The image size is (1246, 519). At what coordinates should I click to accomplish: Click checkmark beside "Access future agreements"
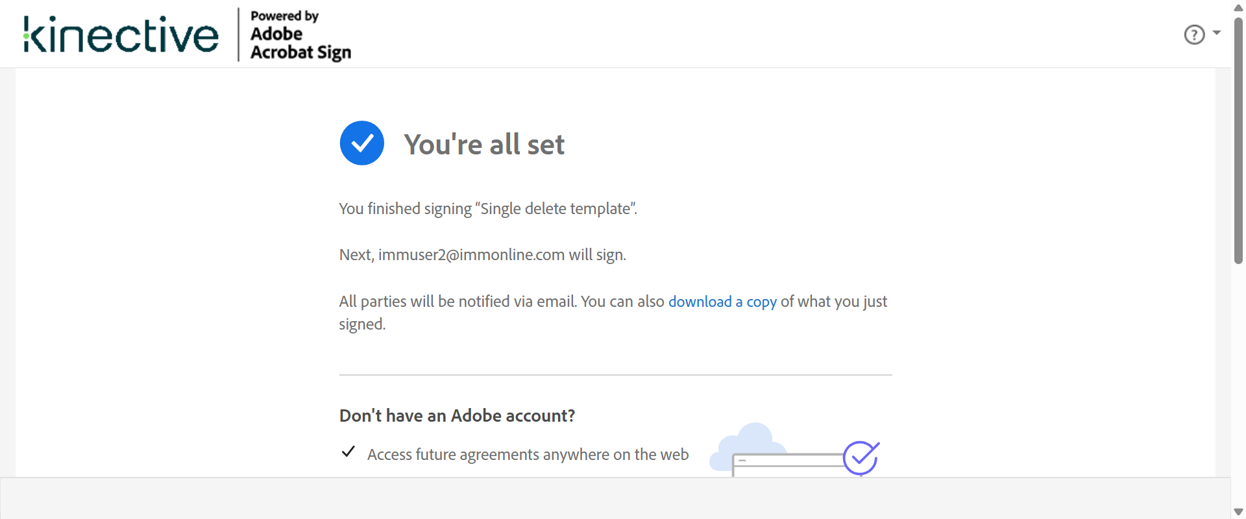[348, 452]
